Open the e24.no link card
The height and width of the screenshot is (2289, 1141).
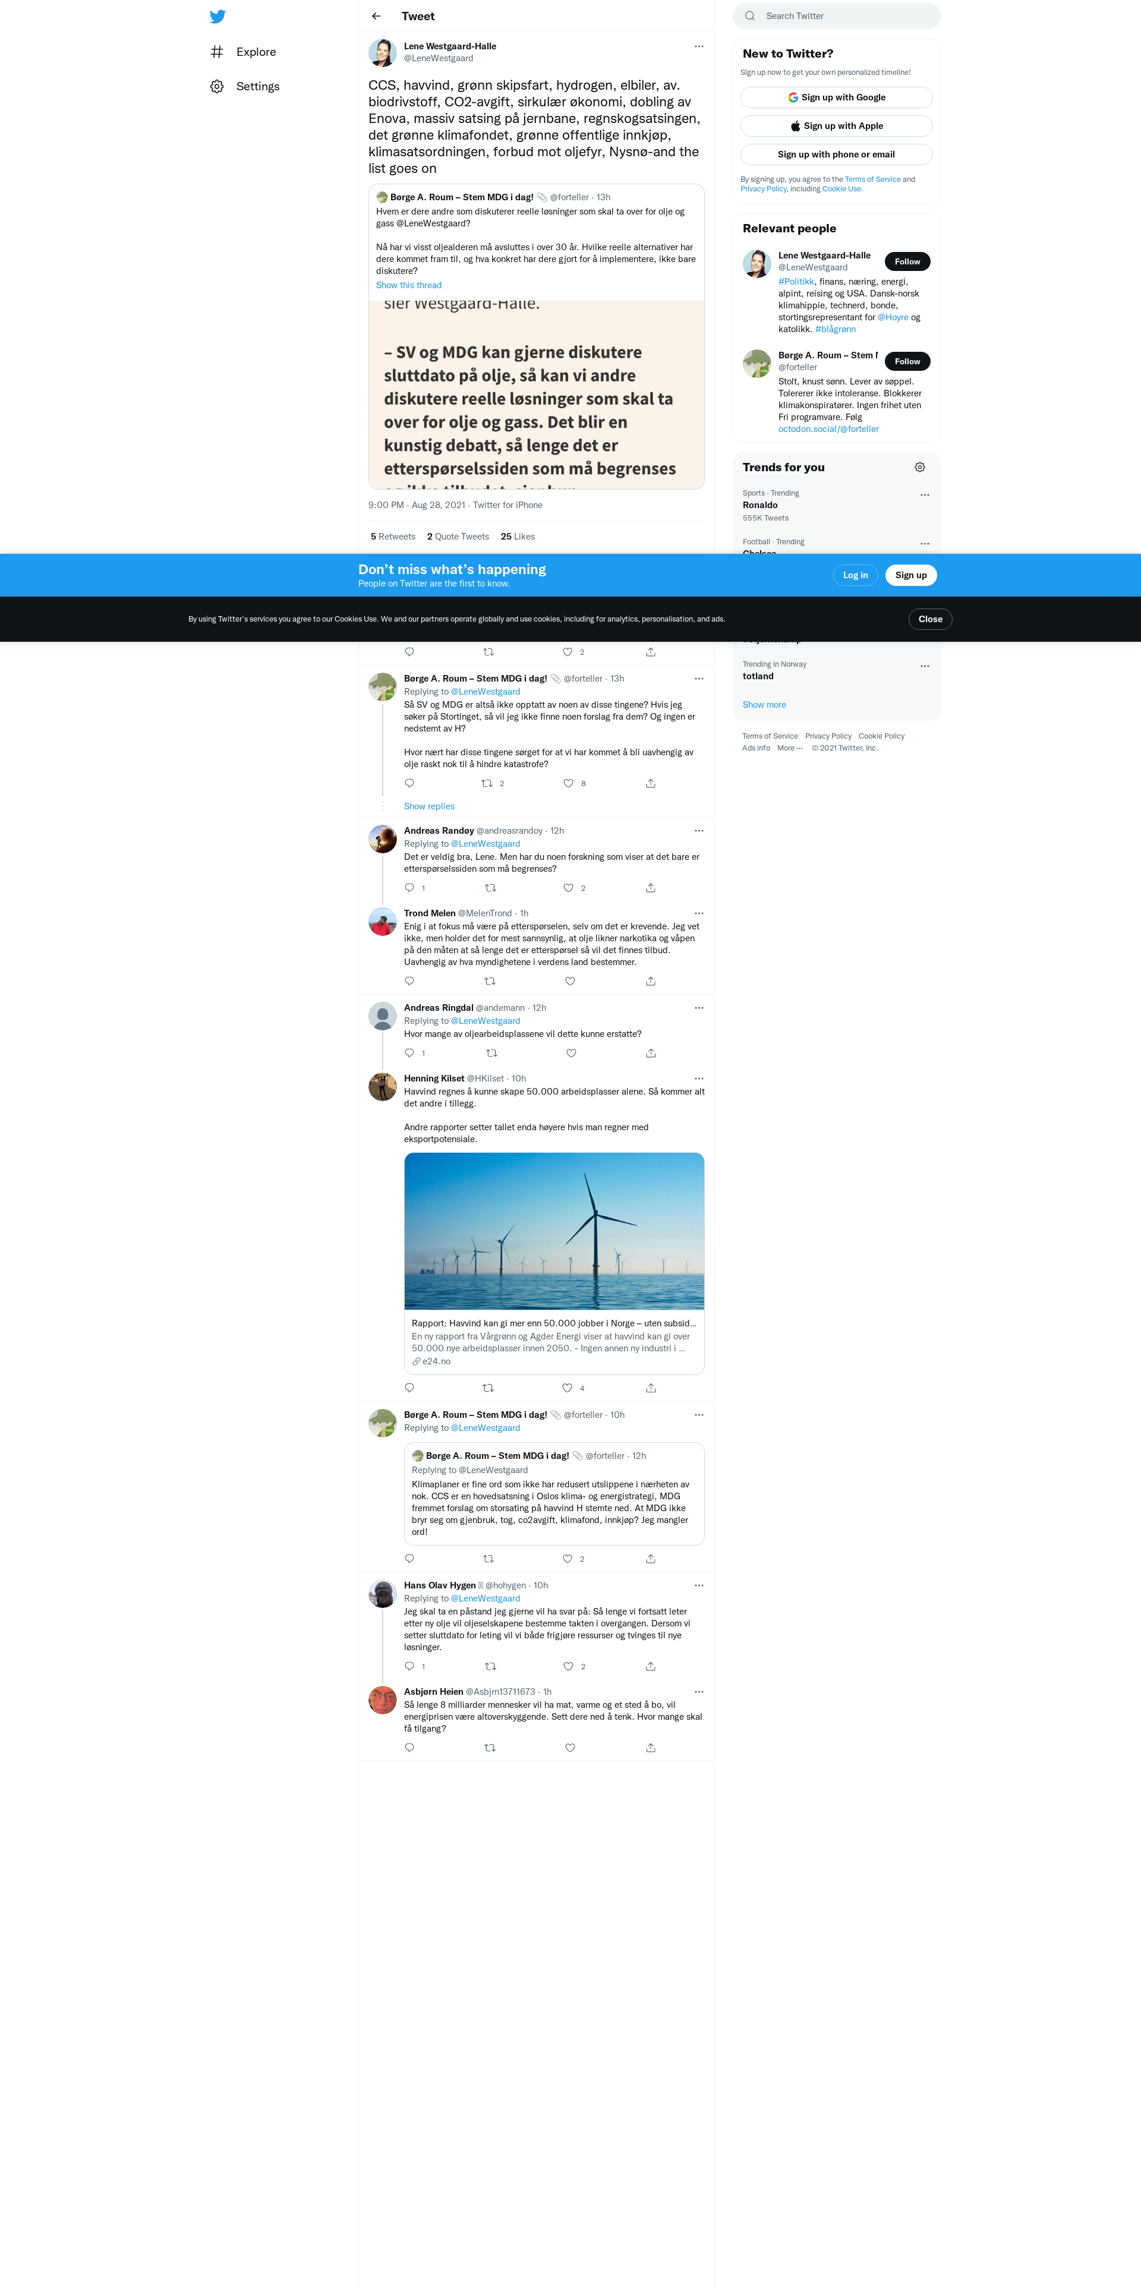(x=554, y=1342)
